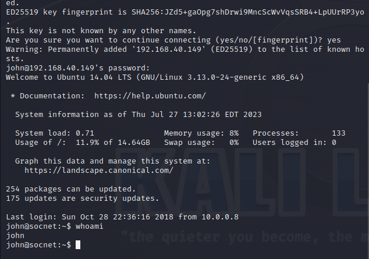Click the terminal cursor block at prompt
The width and height of the screenshot is (369, 259).
click(x=78, y=245)
